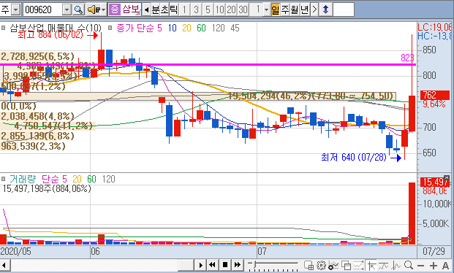This screenshot has height=273, width=454.
Task: Click the horizontal scrollbar thumb
Action: pyautogui.click(x=186, y=265)
